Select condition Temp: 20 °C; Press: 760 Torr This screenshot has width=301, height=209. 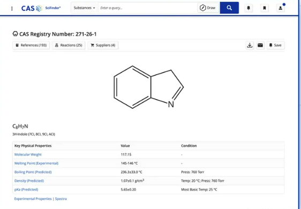202,181
